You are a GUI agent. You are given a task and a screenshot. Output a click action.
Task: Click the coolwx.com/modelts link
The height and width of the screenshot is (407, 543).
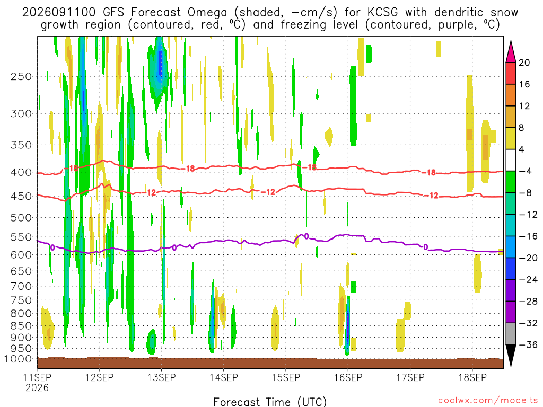pos(488,401)
